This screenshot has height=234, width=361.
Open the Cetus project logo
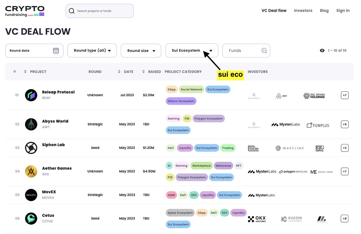click(x=31, y=218)
